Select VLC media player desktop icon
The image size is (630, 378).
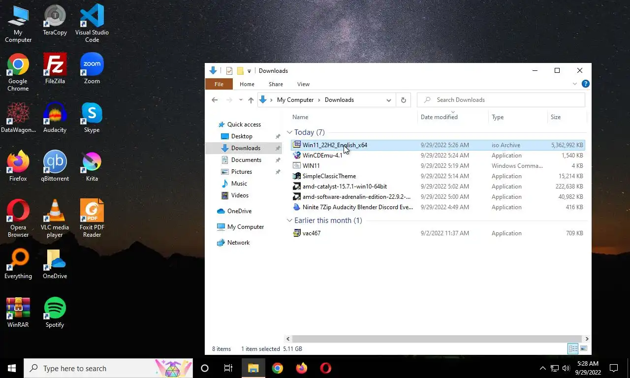(x=55, y=219)
